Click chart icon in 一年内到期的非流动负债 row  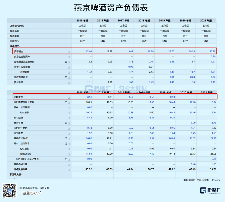[x=69, y=159]
